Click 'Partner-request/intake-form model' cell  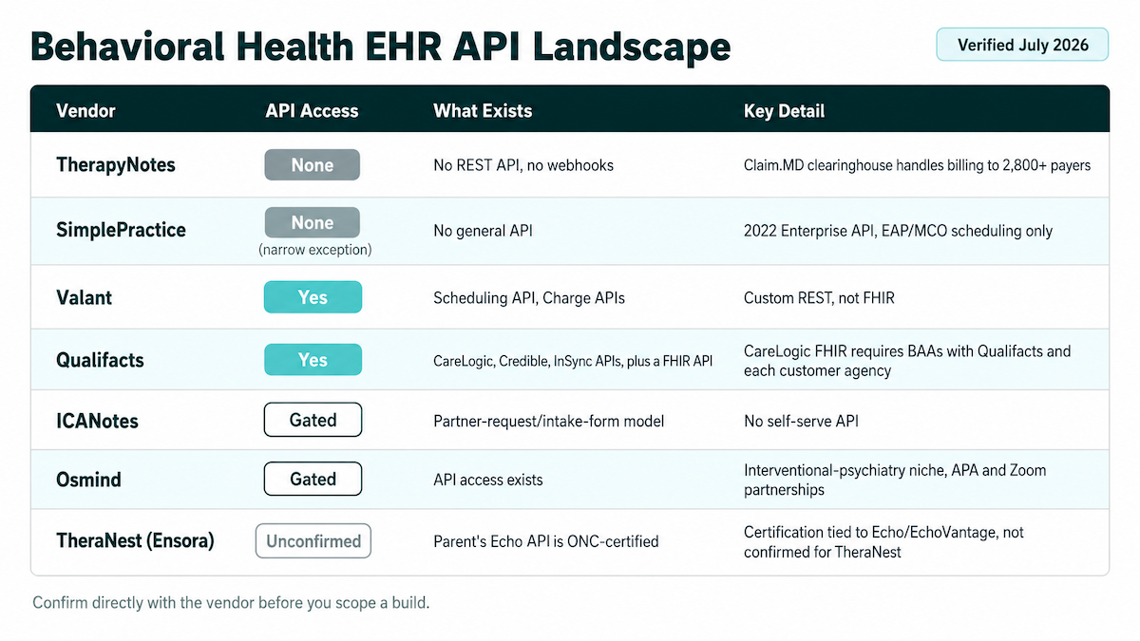click(549, 421)
